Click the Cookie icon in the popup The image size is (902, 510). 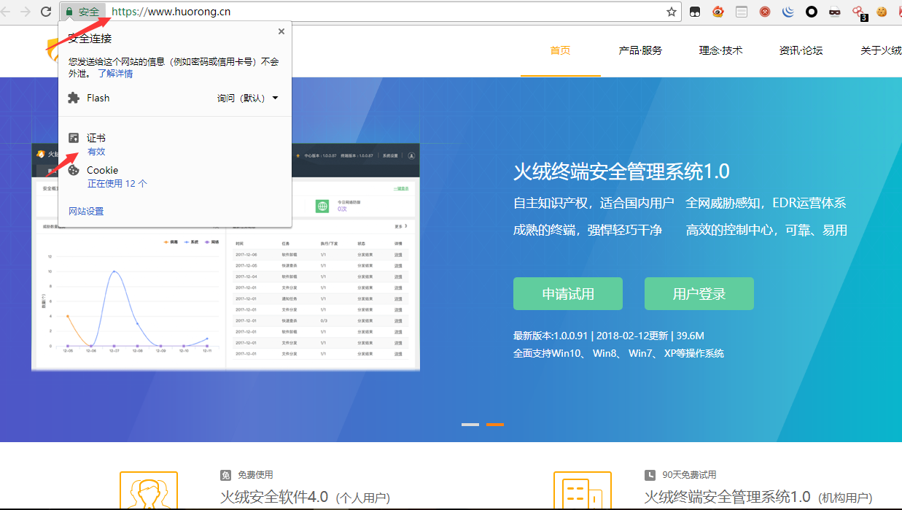click(74, 170)
